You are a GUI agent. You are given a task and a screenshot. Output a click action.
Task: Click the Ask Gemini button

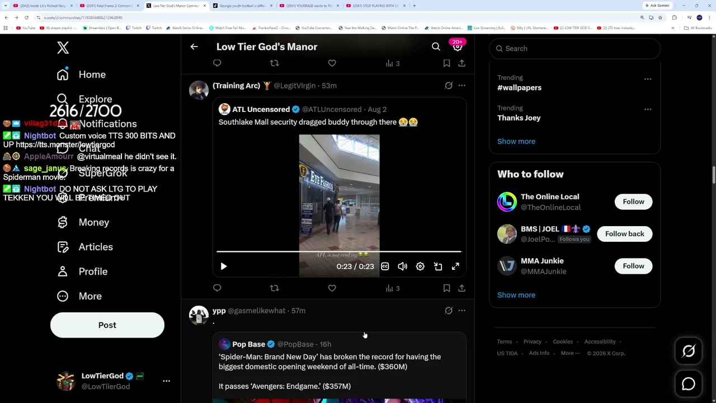[x=657, y=6]
